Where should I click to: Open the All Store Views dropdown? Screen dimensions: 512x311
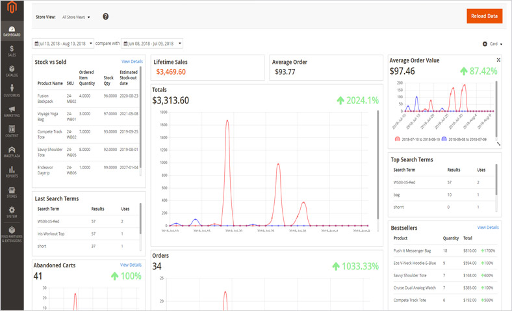tap(76, 17)
